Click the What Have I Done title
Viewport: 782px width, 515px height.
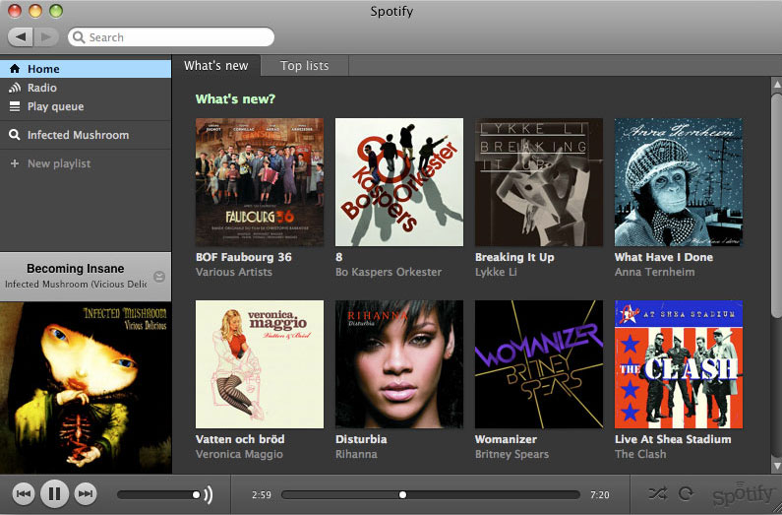(x=664, y=257)
